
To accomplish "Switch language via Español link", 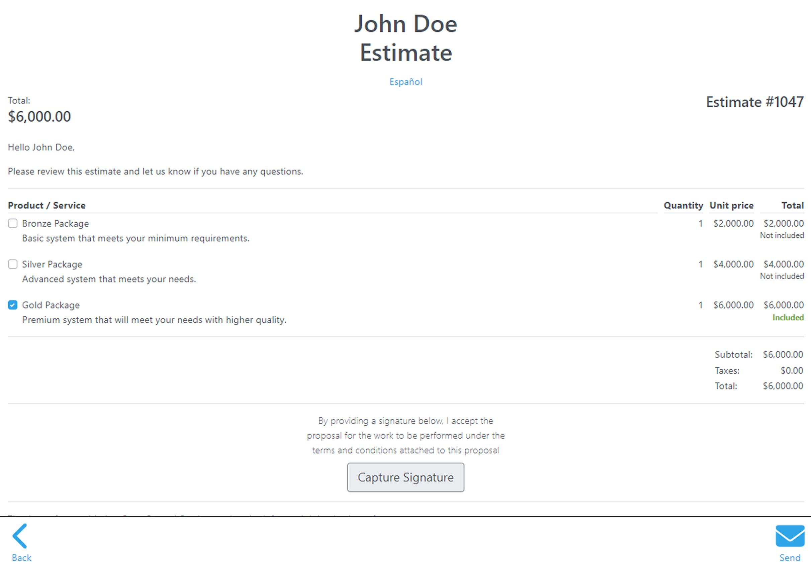I will [405, 82].
